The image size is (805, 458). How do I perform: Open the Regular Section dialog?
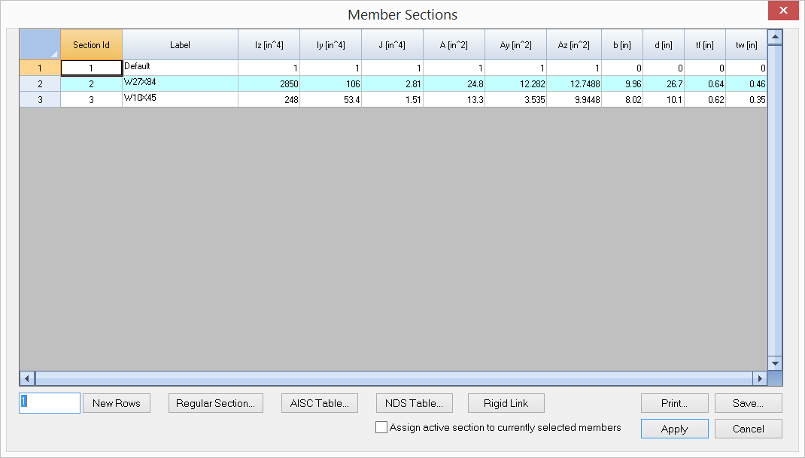pos(215,403)
